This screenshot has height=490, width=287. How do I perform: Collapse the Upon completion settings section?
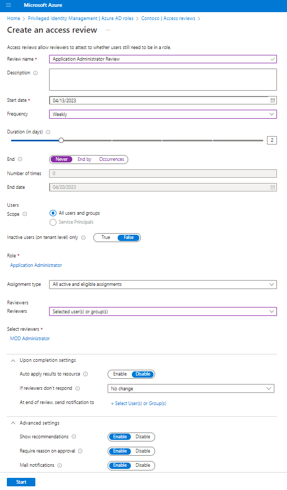point(13,361)
